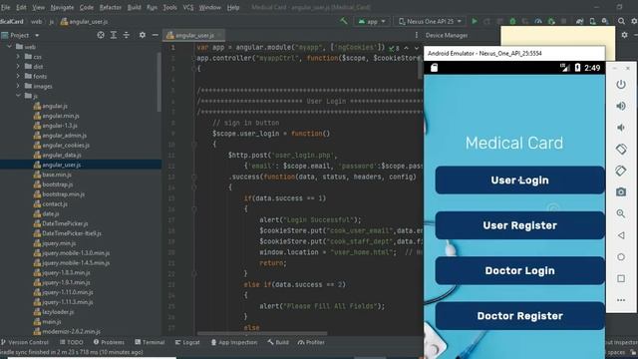Viewport: 638px width, 359px height.
Task: Click the Sync Project with Gradle icon
Action: pyautogui.click(x=580, y=21)
